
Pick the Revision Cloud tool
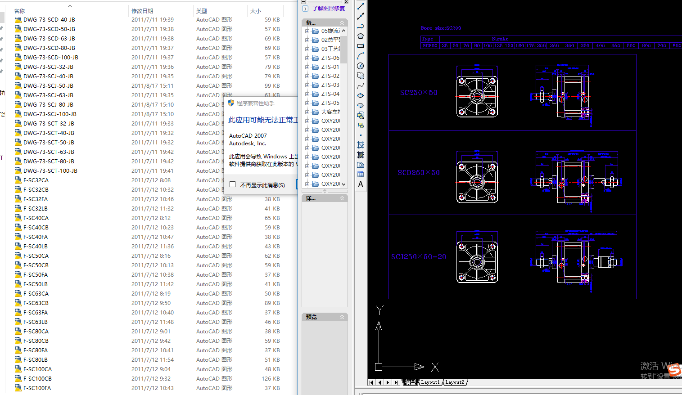click(x=361, y=76)
